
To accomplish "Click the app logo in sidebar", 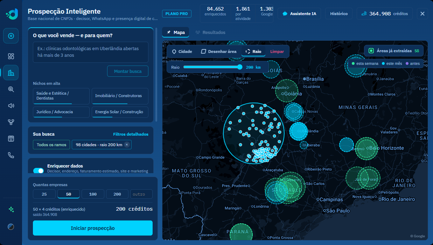I will pos(11,14).
